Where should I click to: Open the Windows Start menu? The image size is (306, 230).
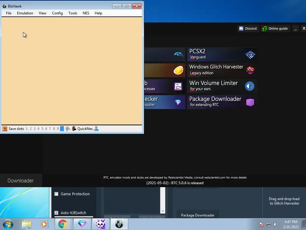[8, 224]
